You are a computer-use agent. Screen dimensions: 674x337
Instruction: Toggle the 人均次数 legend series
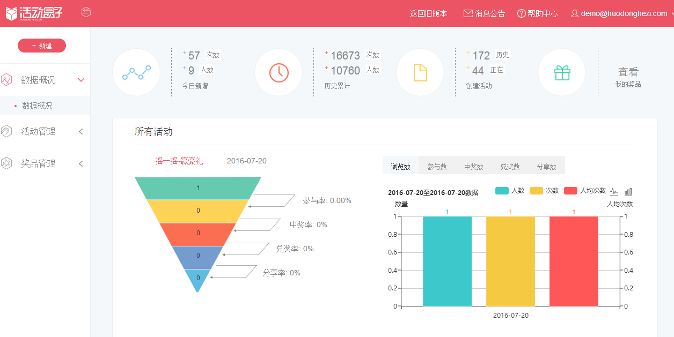coord(585,191)
